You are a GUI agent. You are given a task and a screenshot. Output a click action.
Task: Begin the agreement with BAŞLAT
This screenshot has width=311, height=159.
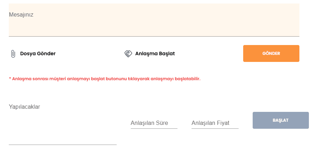(280, 120)
